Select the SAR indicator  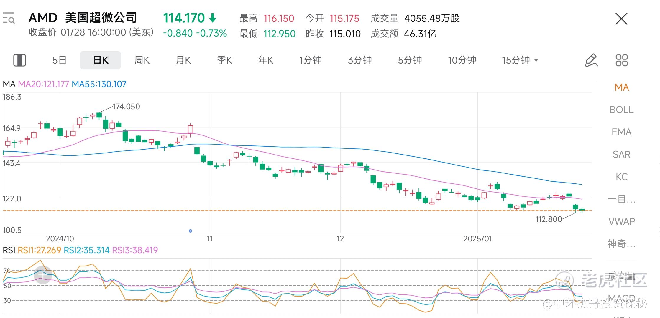(x=622, y=155)
